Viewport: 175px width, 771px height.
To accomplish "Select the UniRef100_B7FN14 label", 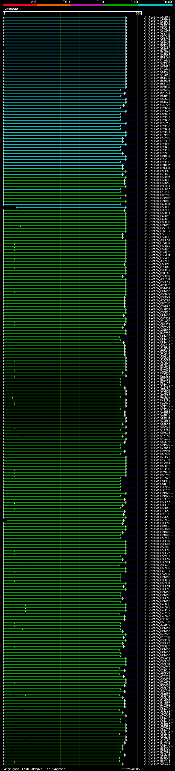I will coord(157,51).
